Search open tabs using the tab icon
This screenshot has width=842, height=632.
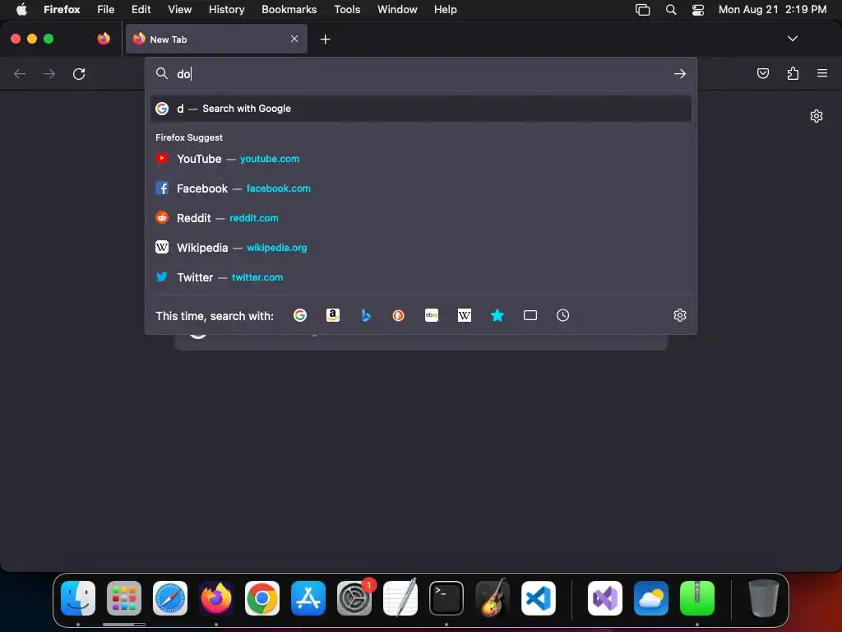[530, 315]
